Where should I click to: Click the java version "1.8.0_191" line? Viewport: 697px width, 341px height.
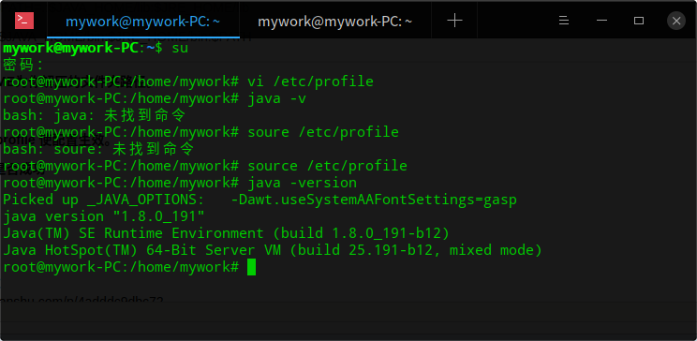[104, 216]
